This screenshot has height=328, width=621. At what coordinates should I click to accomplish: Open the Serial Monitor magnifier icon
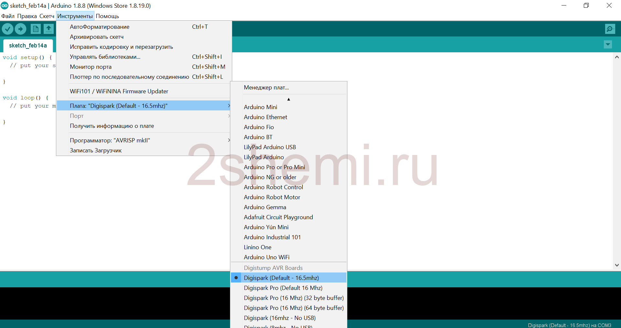pyautogui.click(x=610, y=29)
